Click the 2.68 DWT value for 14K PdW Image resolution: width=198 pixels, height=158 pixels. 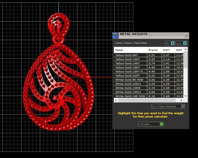tap(166, 96)
